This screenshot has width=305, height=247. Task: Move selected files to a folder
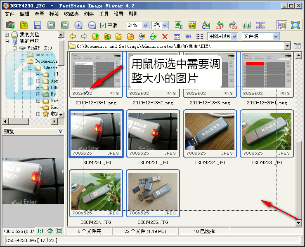(x=153, y=36)
